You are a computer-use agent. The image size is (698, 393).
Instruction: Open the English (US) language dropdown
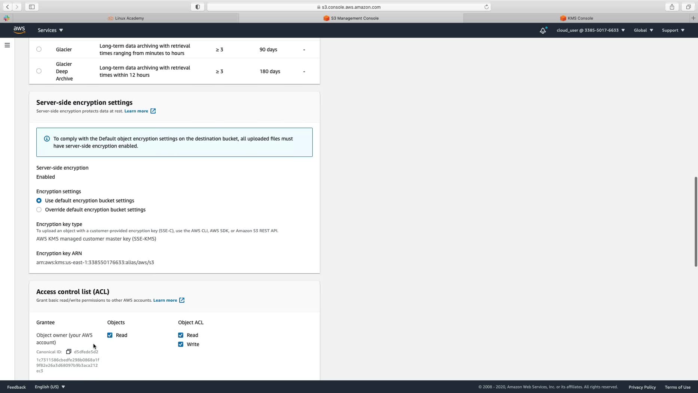point(50,387)
